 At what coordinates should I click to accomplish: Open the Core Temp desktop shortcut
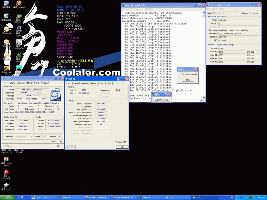coord(6,161)
